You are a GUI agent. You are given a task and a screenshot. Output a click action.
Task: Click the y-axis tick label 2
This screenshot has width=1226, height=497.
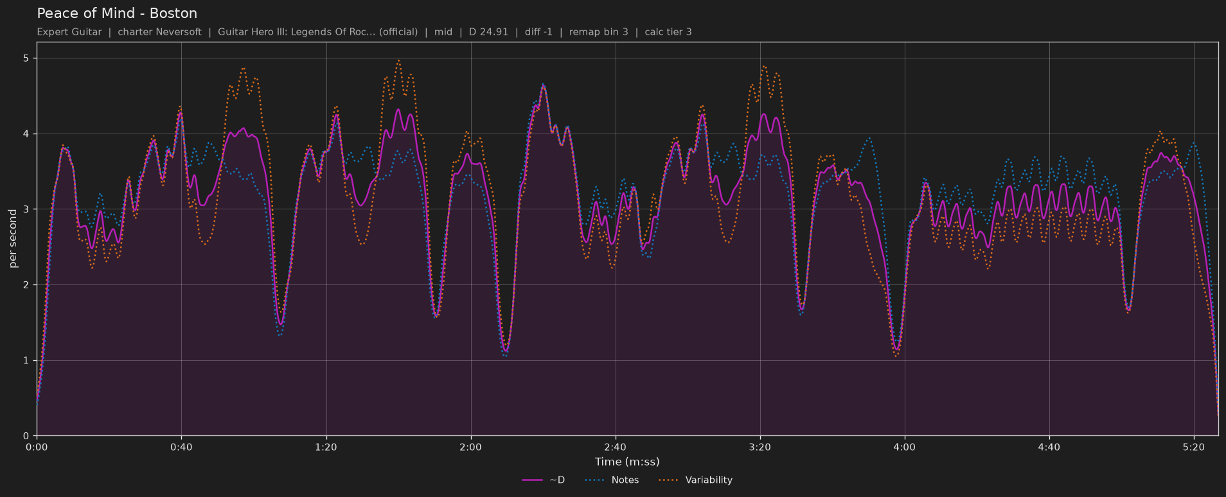coord(26,285)
